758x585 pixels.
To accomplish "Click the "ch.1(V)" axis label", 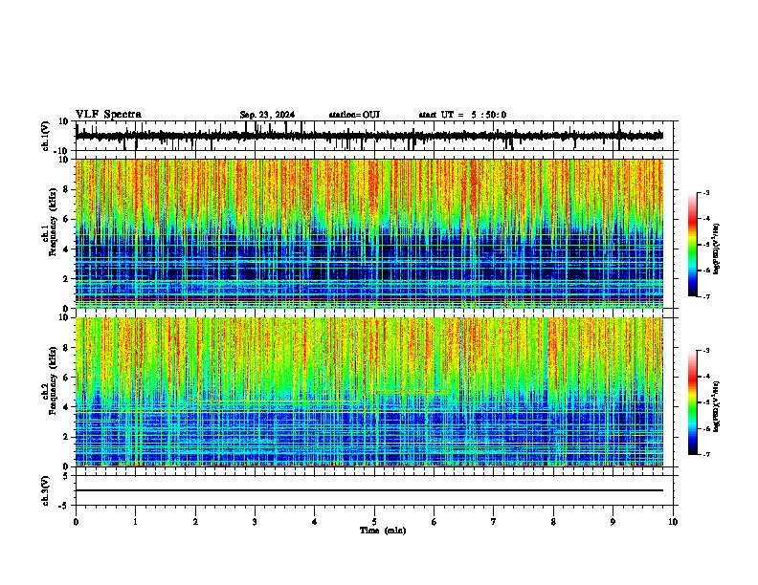I will 46,136.
